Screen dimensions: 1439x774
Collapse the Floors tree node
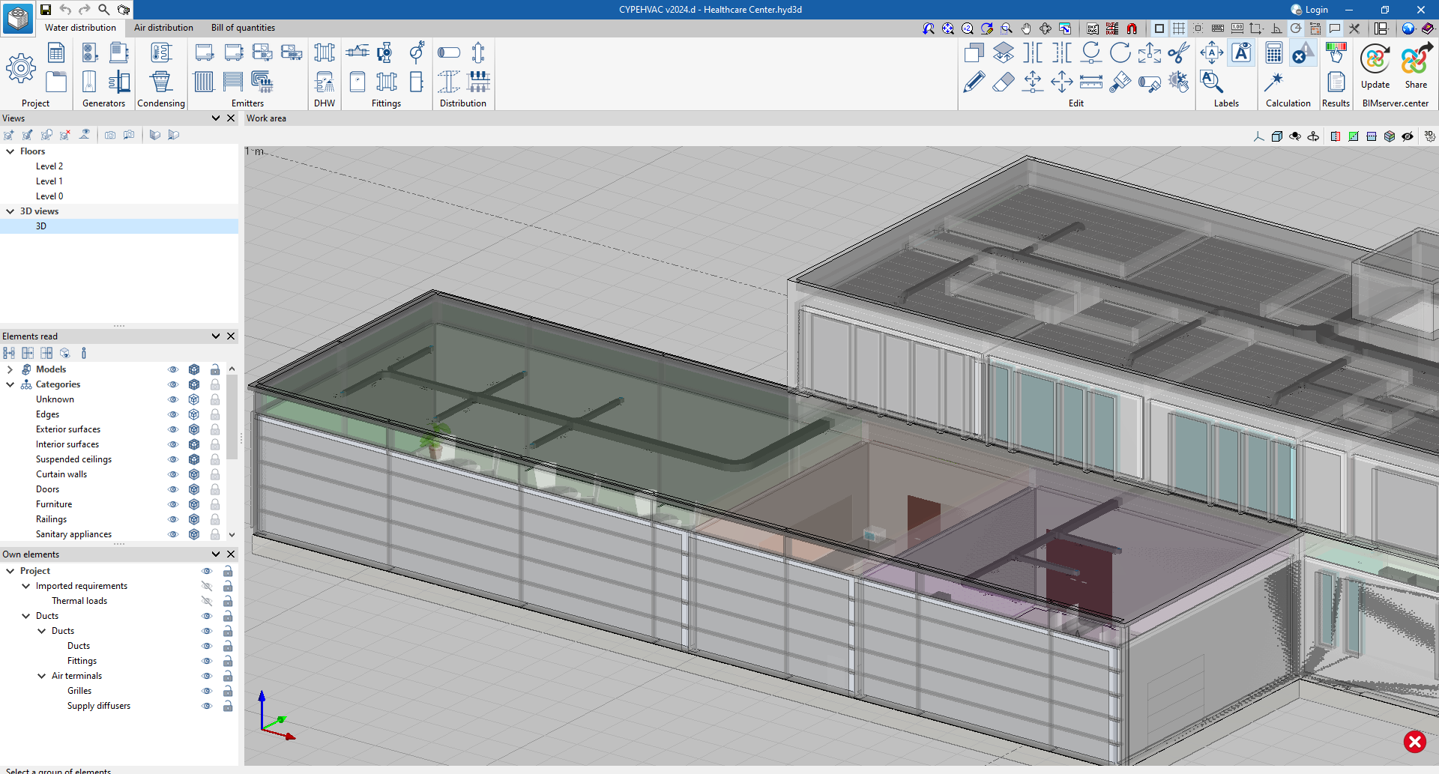pos(10,151)
